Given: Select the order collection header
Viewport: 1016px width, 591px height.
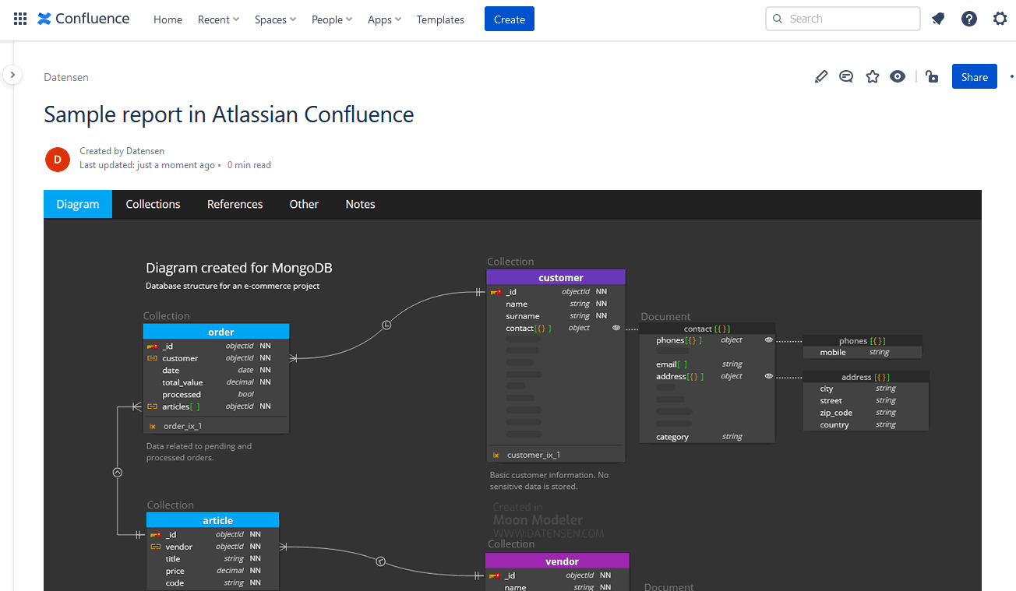Looking at the screenshot, I should [216, 332].
